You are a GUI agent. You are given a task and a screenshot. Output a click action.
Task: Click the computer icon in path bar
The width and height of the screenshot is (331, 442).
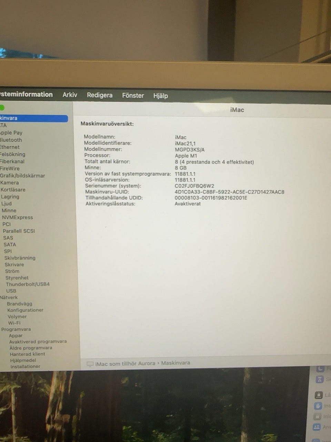[90, 364]
